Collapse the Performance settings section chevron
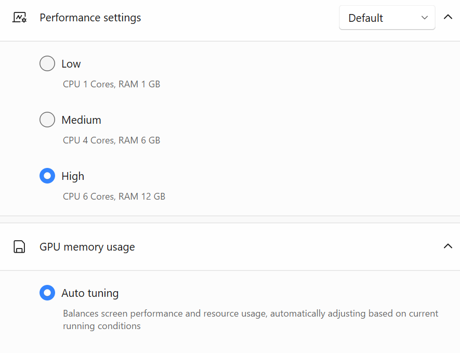This screenshot has width=460, height=353. coord(448,17)
